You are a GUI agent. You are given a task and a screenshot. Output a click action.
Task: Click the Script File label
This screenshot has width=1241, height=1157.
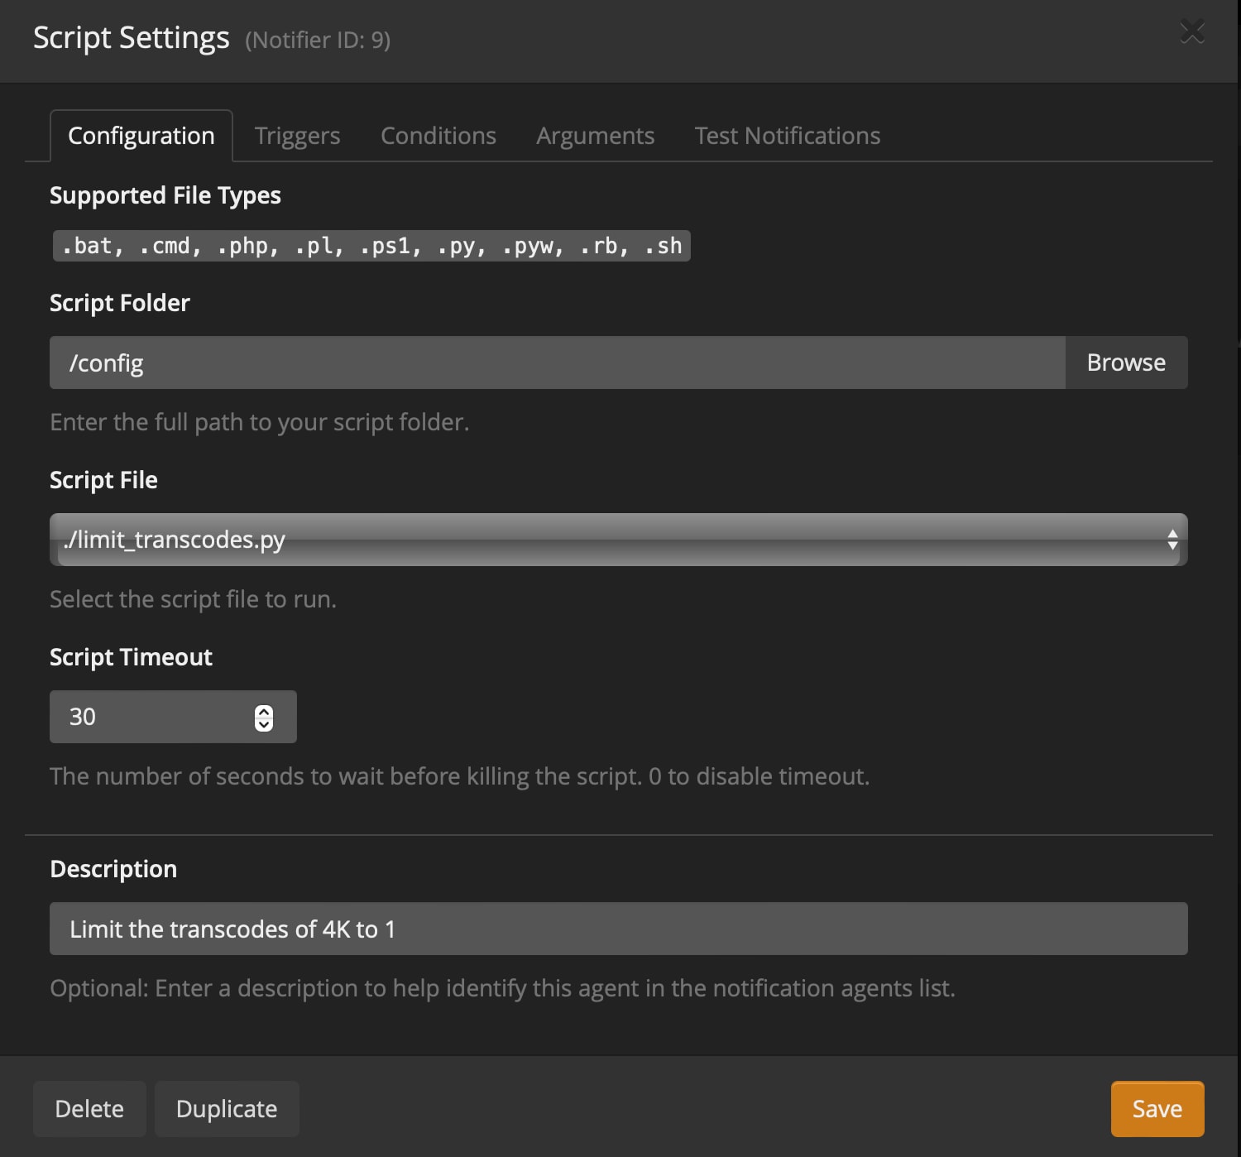click(x=103, y=480)
